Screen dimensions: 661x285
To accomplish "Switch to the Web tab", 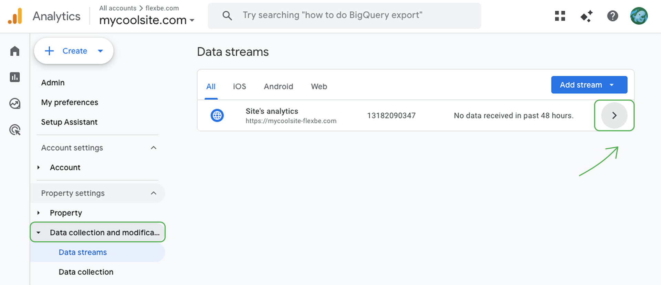I will pyautogui.click(x=319, y=87).
